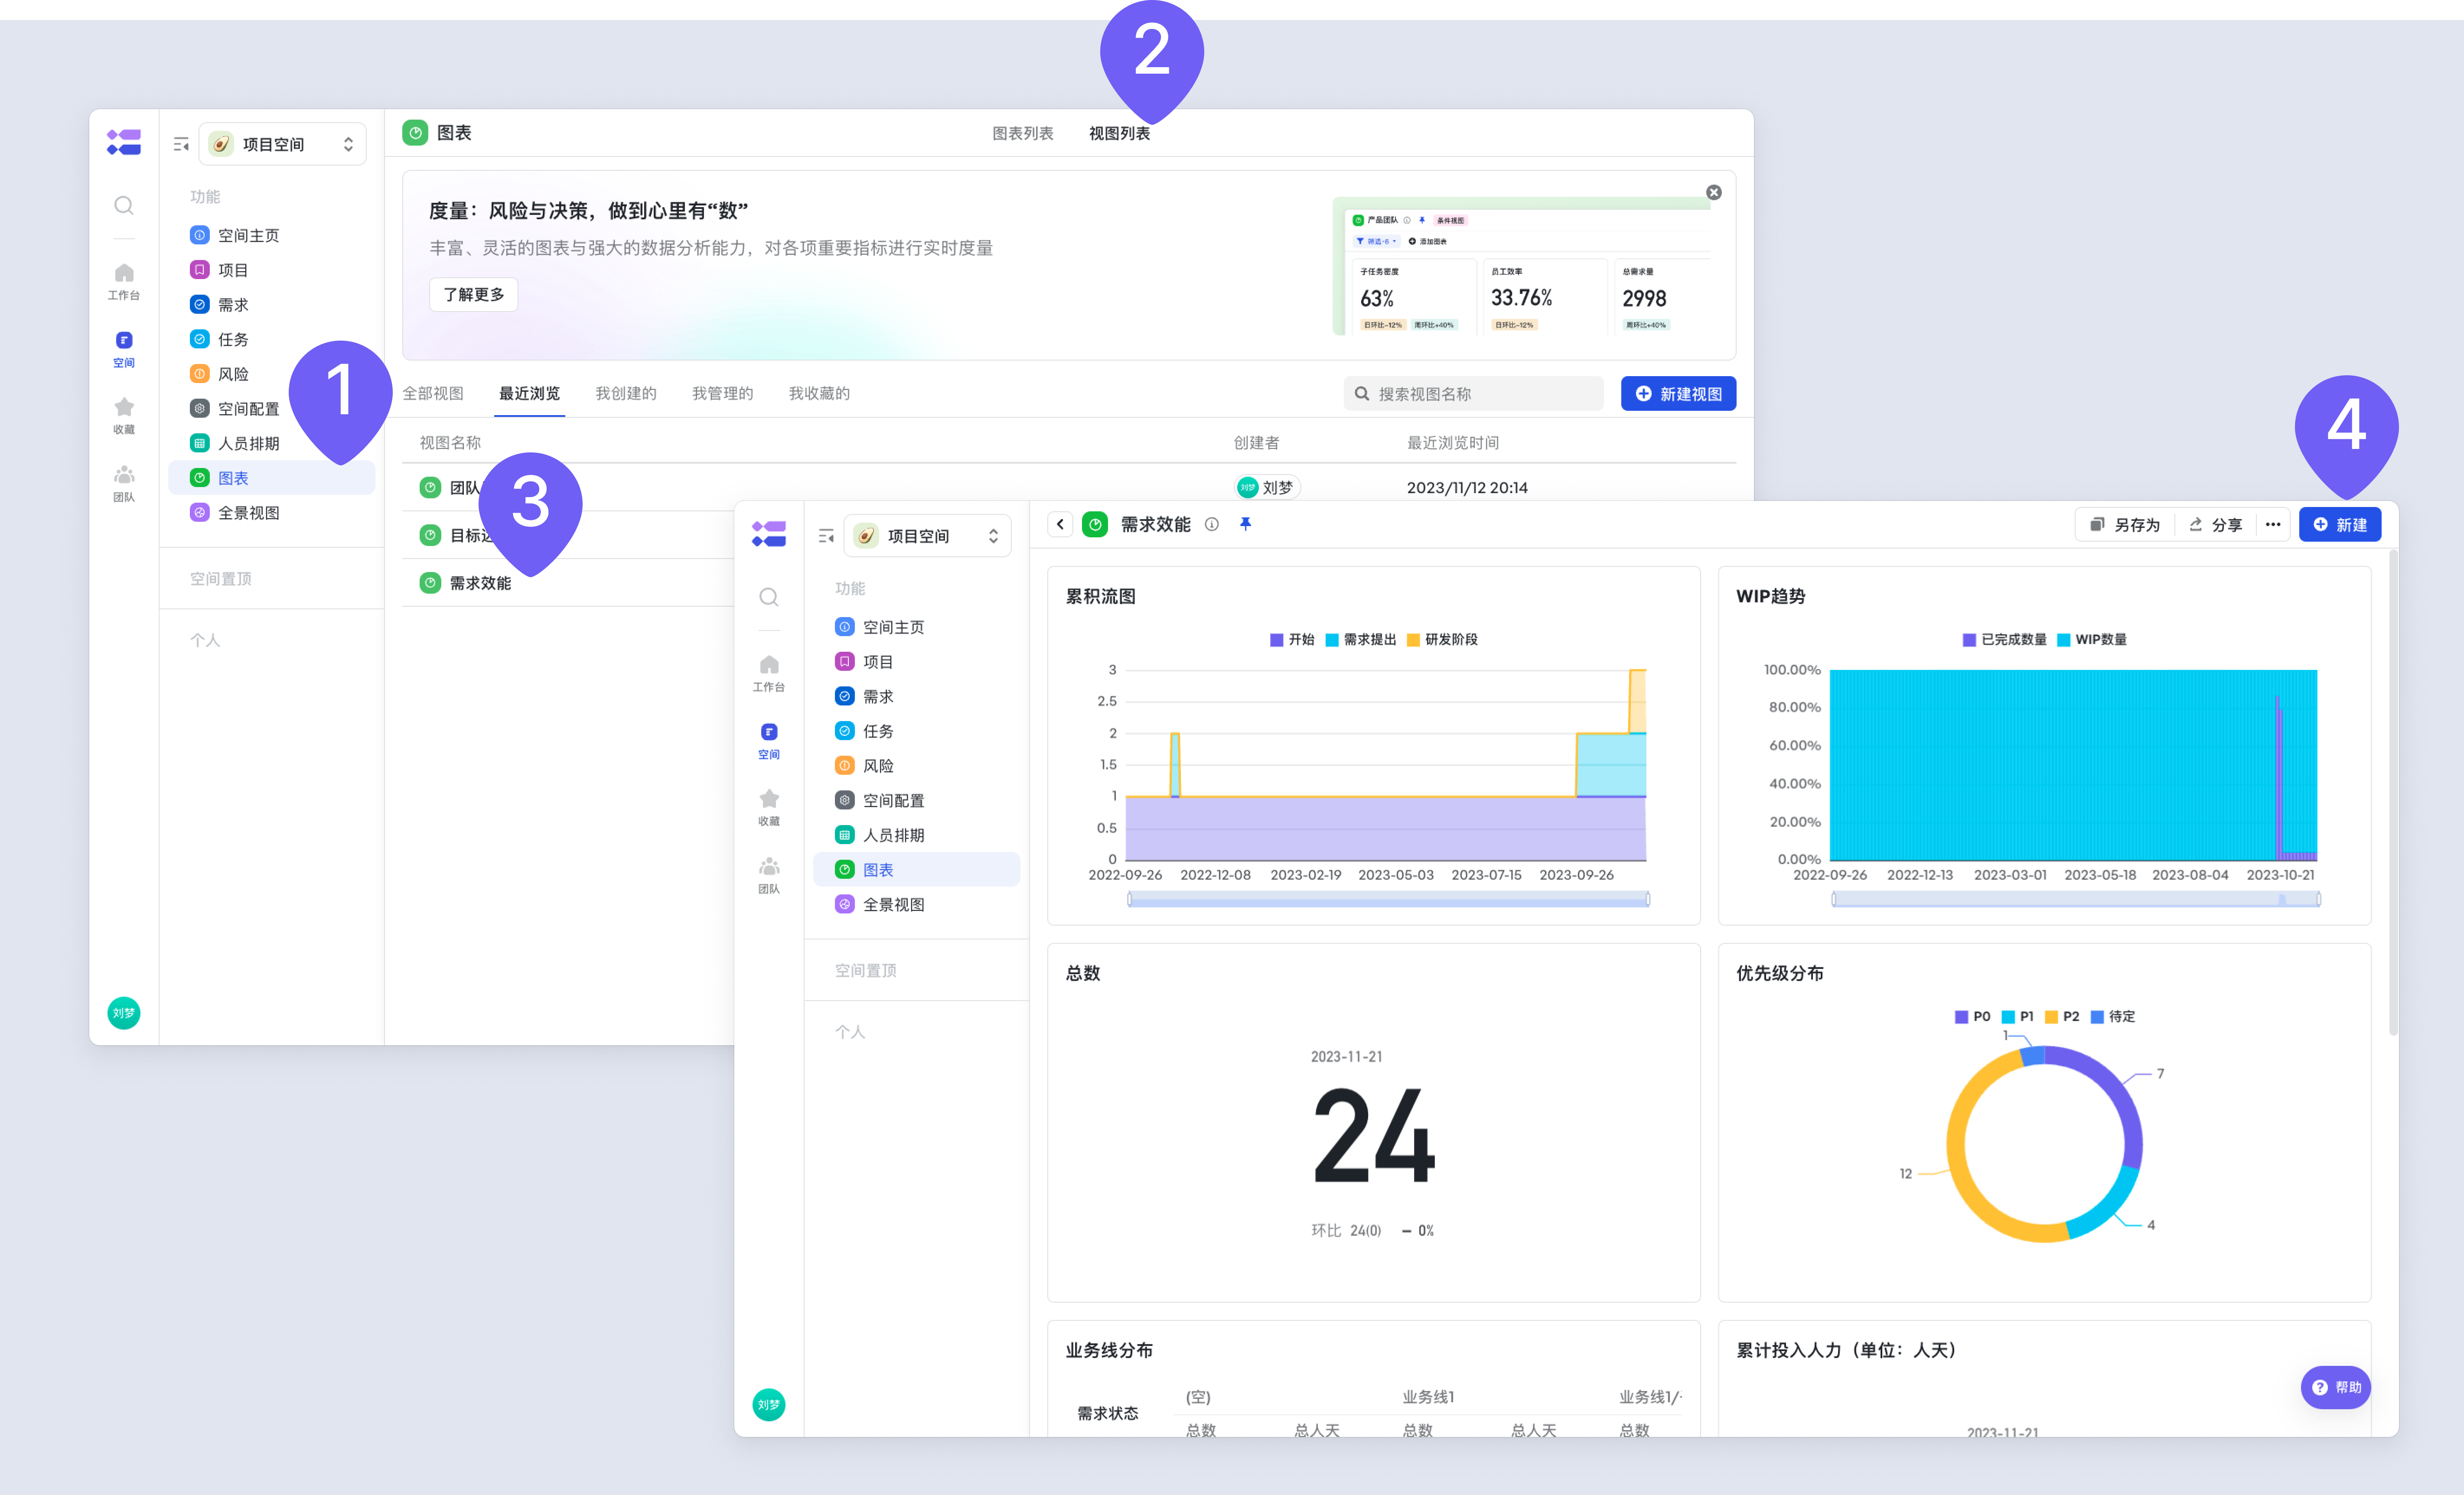Collapse the sidebar in the back 图表 window

181,145
